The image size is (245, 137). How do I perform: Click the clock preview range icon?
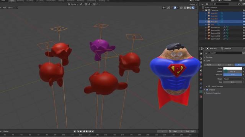170,131
